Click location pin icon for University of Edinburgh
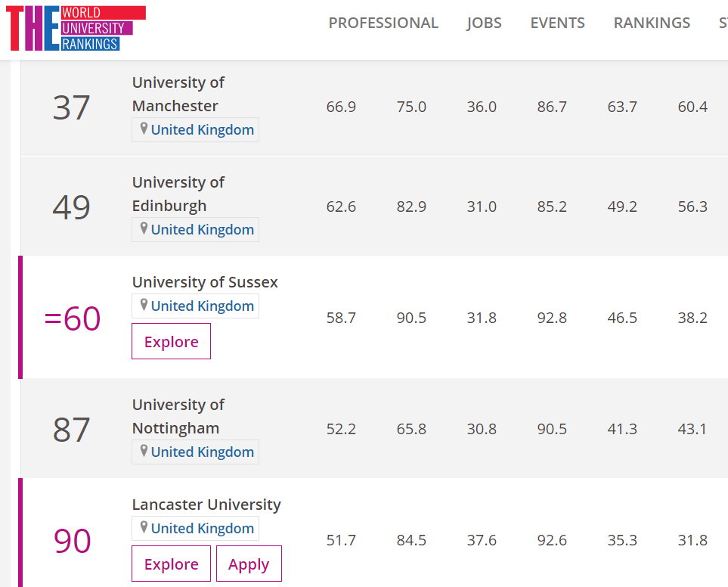The height and width of the screenshot is (587, 728). tap(144, 229)
